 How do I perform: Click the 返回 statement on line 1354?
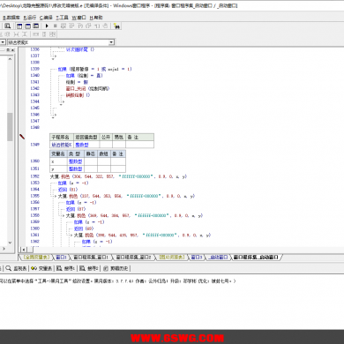tap(68, 190)
